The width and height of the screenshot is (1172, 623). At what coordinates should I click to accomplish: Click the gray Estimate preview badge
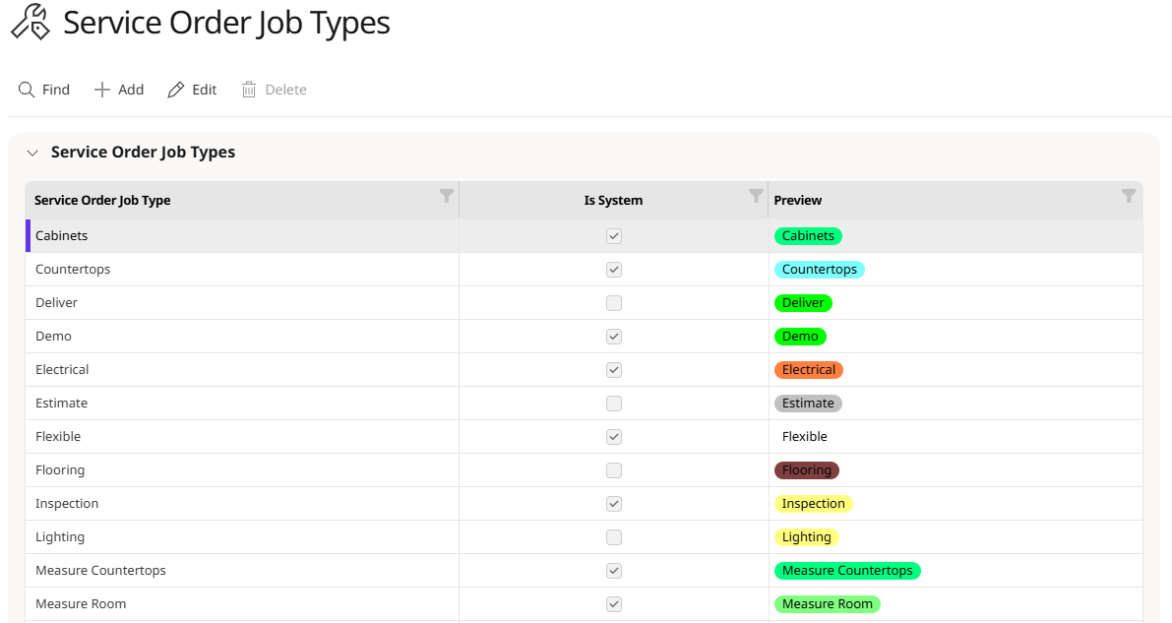(808, 404)
